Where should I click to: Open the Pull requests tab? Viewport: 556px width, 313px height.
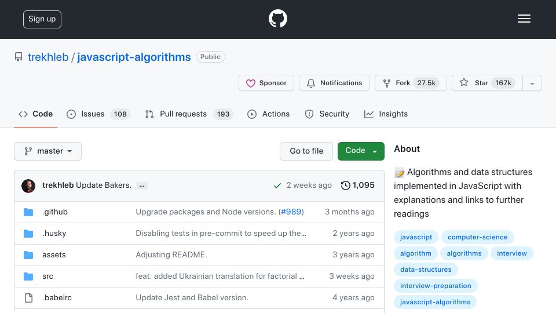[x=189, y=114]
